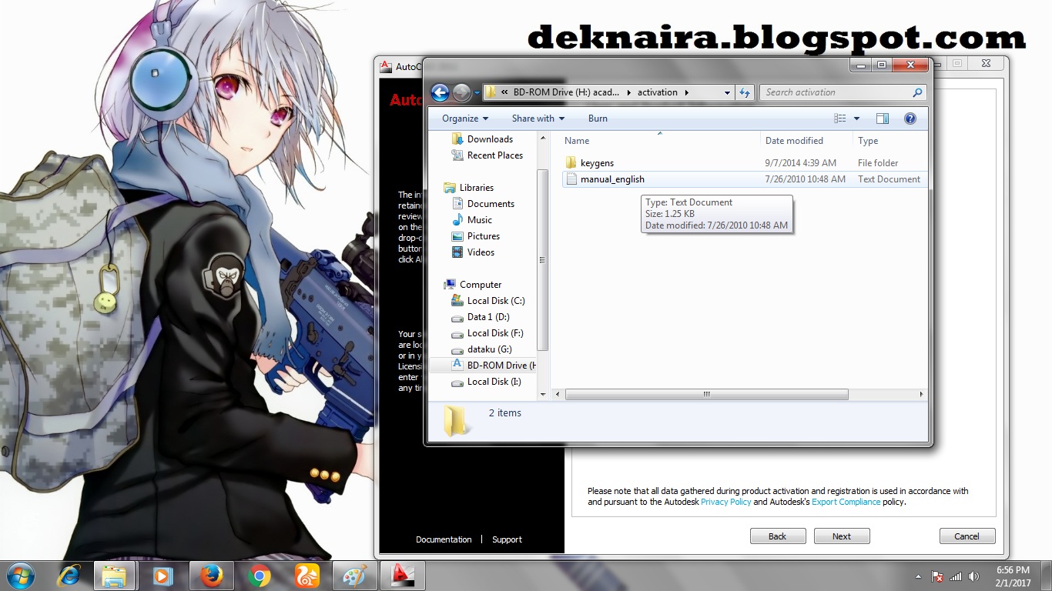Open the Documentation link in the installer
This screenshot has height=591, width=1052.
(x=444, y=539)
